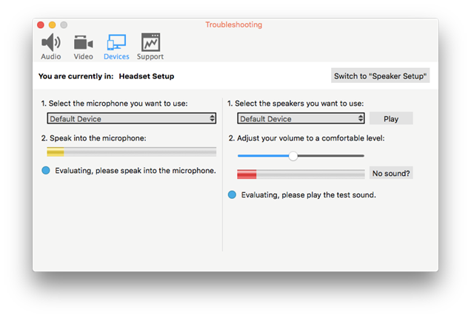
Task: Click the blue microphone evaluating status dot
Action: click(x=46, y=170)
